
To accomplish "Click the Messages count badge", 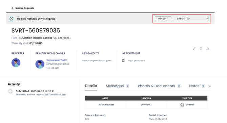I will (x=127, y=86).
